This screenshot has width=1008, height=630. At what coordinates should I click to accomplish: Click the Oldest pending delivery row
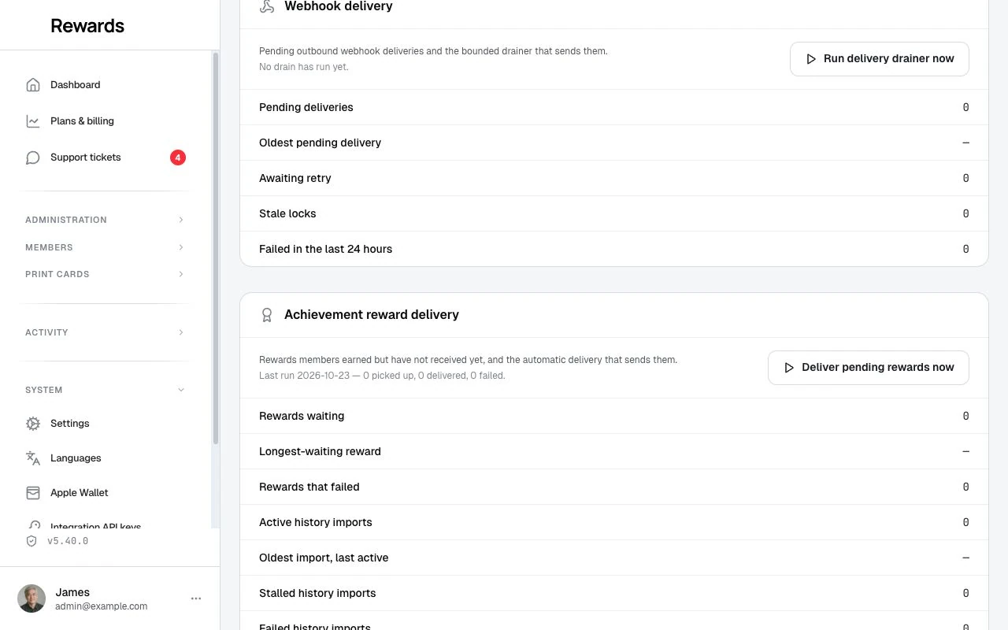click(614, 143)
